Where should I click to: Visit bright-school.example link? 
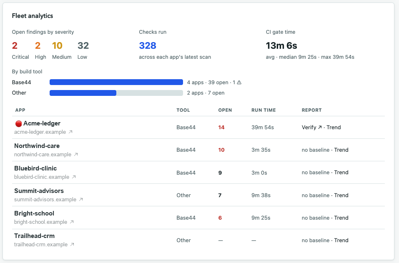point(41,222)
